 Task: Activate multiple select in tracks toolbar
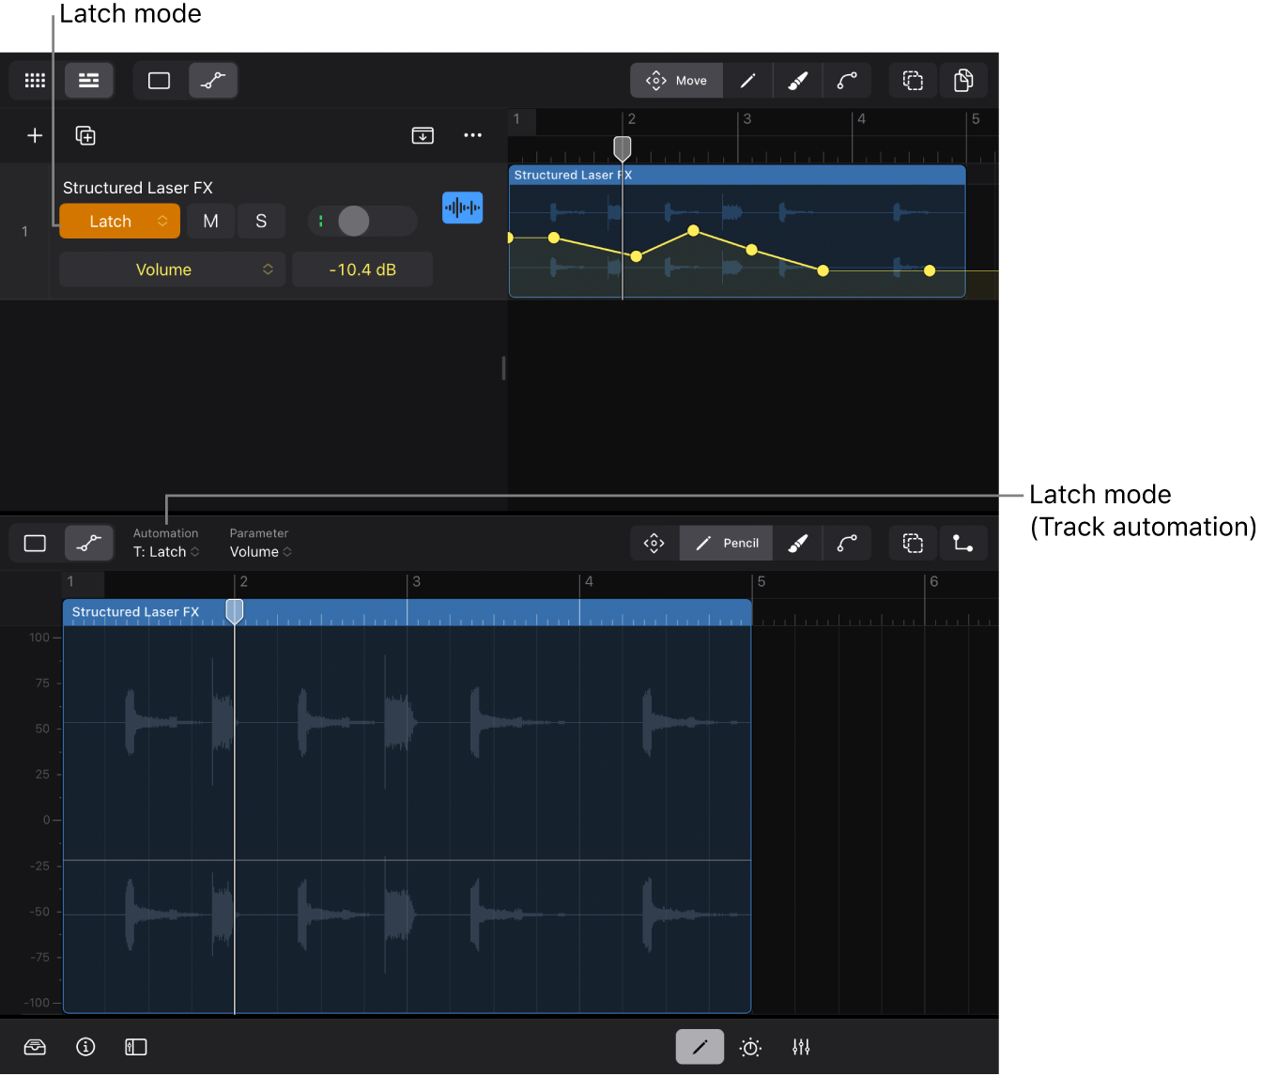point(913,81)
